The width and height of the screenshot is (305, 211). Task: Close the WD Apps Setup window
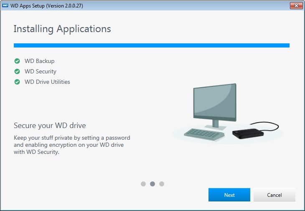tap(296, 5)
